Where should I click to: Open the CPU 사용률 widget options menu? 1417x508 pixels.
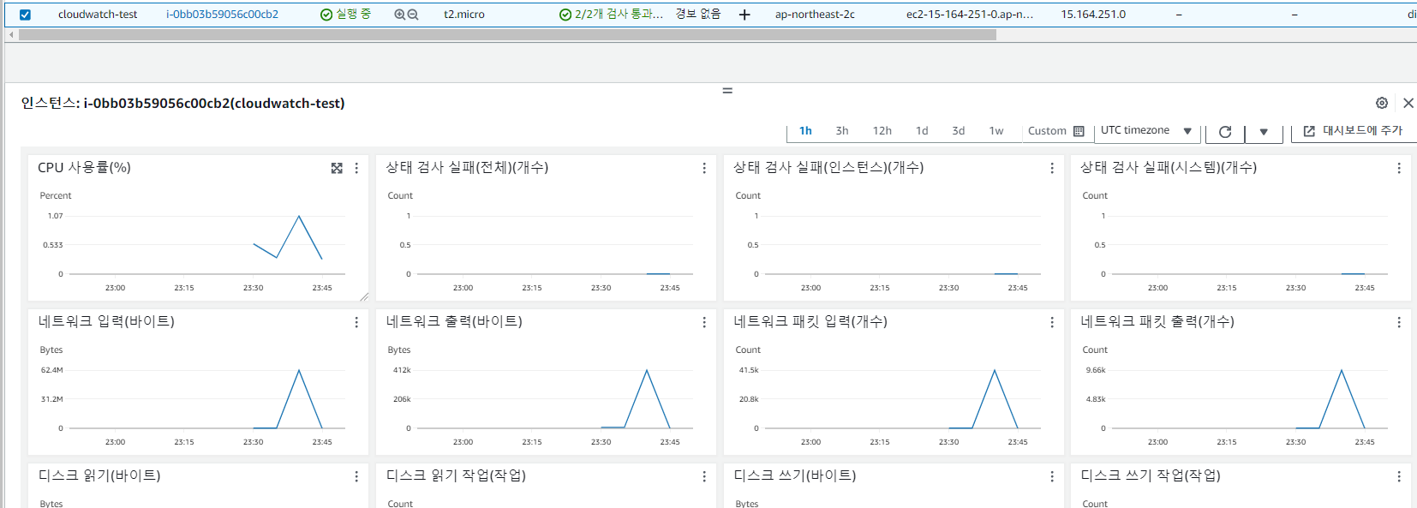356,168
